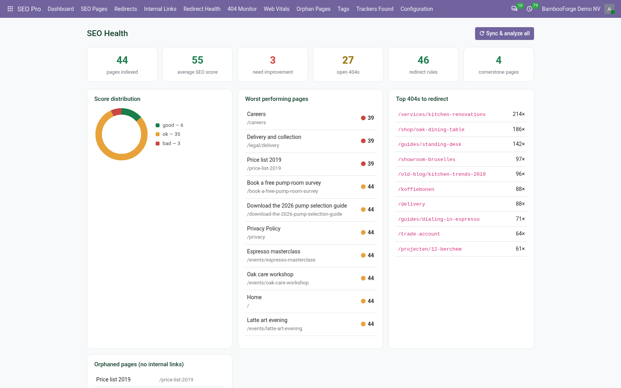The image size is (621, 388).
Task: Go to the Redirects menu
Action: [126, 9]
